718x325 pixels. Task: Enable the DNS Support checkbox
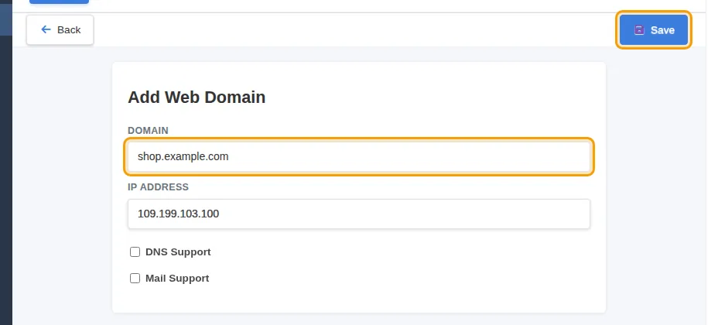pyautogui.click(x=135, y=251)
